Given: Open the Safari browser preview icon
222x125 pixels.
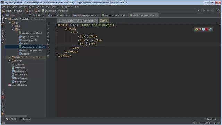Looking at the screenshot, I should click(203, 29).
